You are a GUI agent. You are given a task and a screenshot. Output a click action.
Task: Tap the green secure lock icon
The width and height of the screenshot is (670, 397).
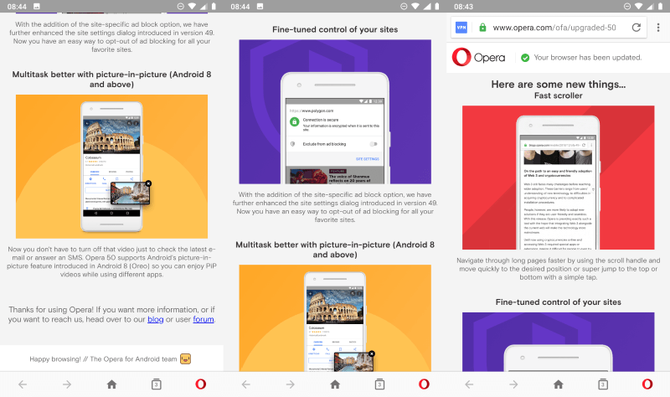click(482, 28)
